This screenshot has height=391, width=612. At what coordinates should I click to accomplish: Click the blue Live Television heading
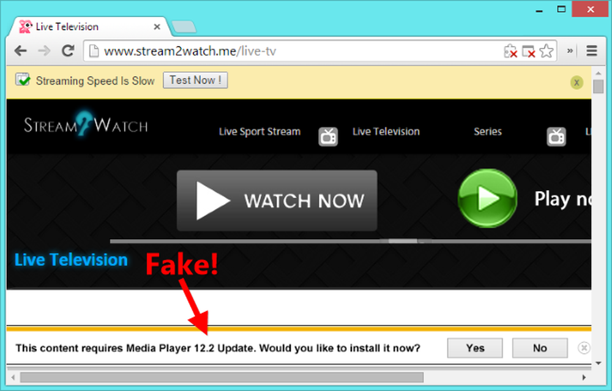click(x=71, y=260)
